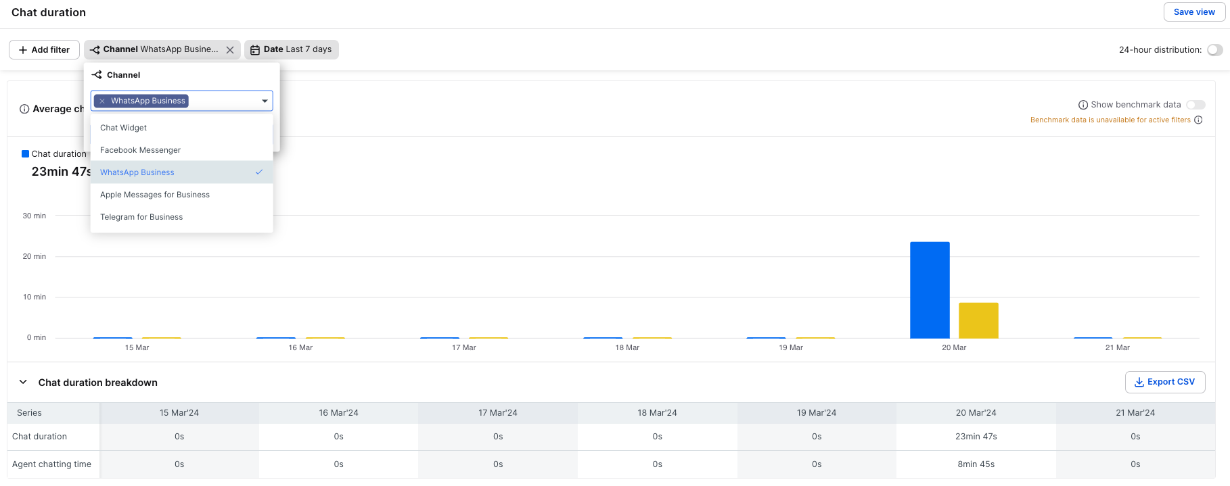Open the Date Last 7 days filter
1230x486 pixels.
pyautogui.click(x=292, y=50)
